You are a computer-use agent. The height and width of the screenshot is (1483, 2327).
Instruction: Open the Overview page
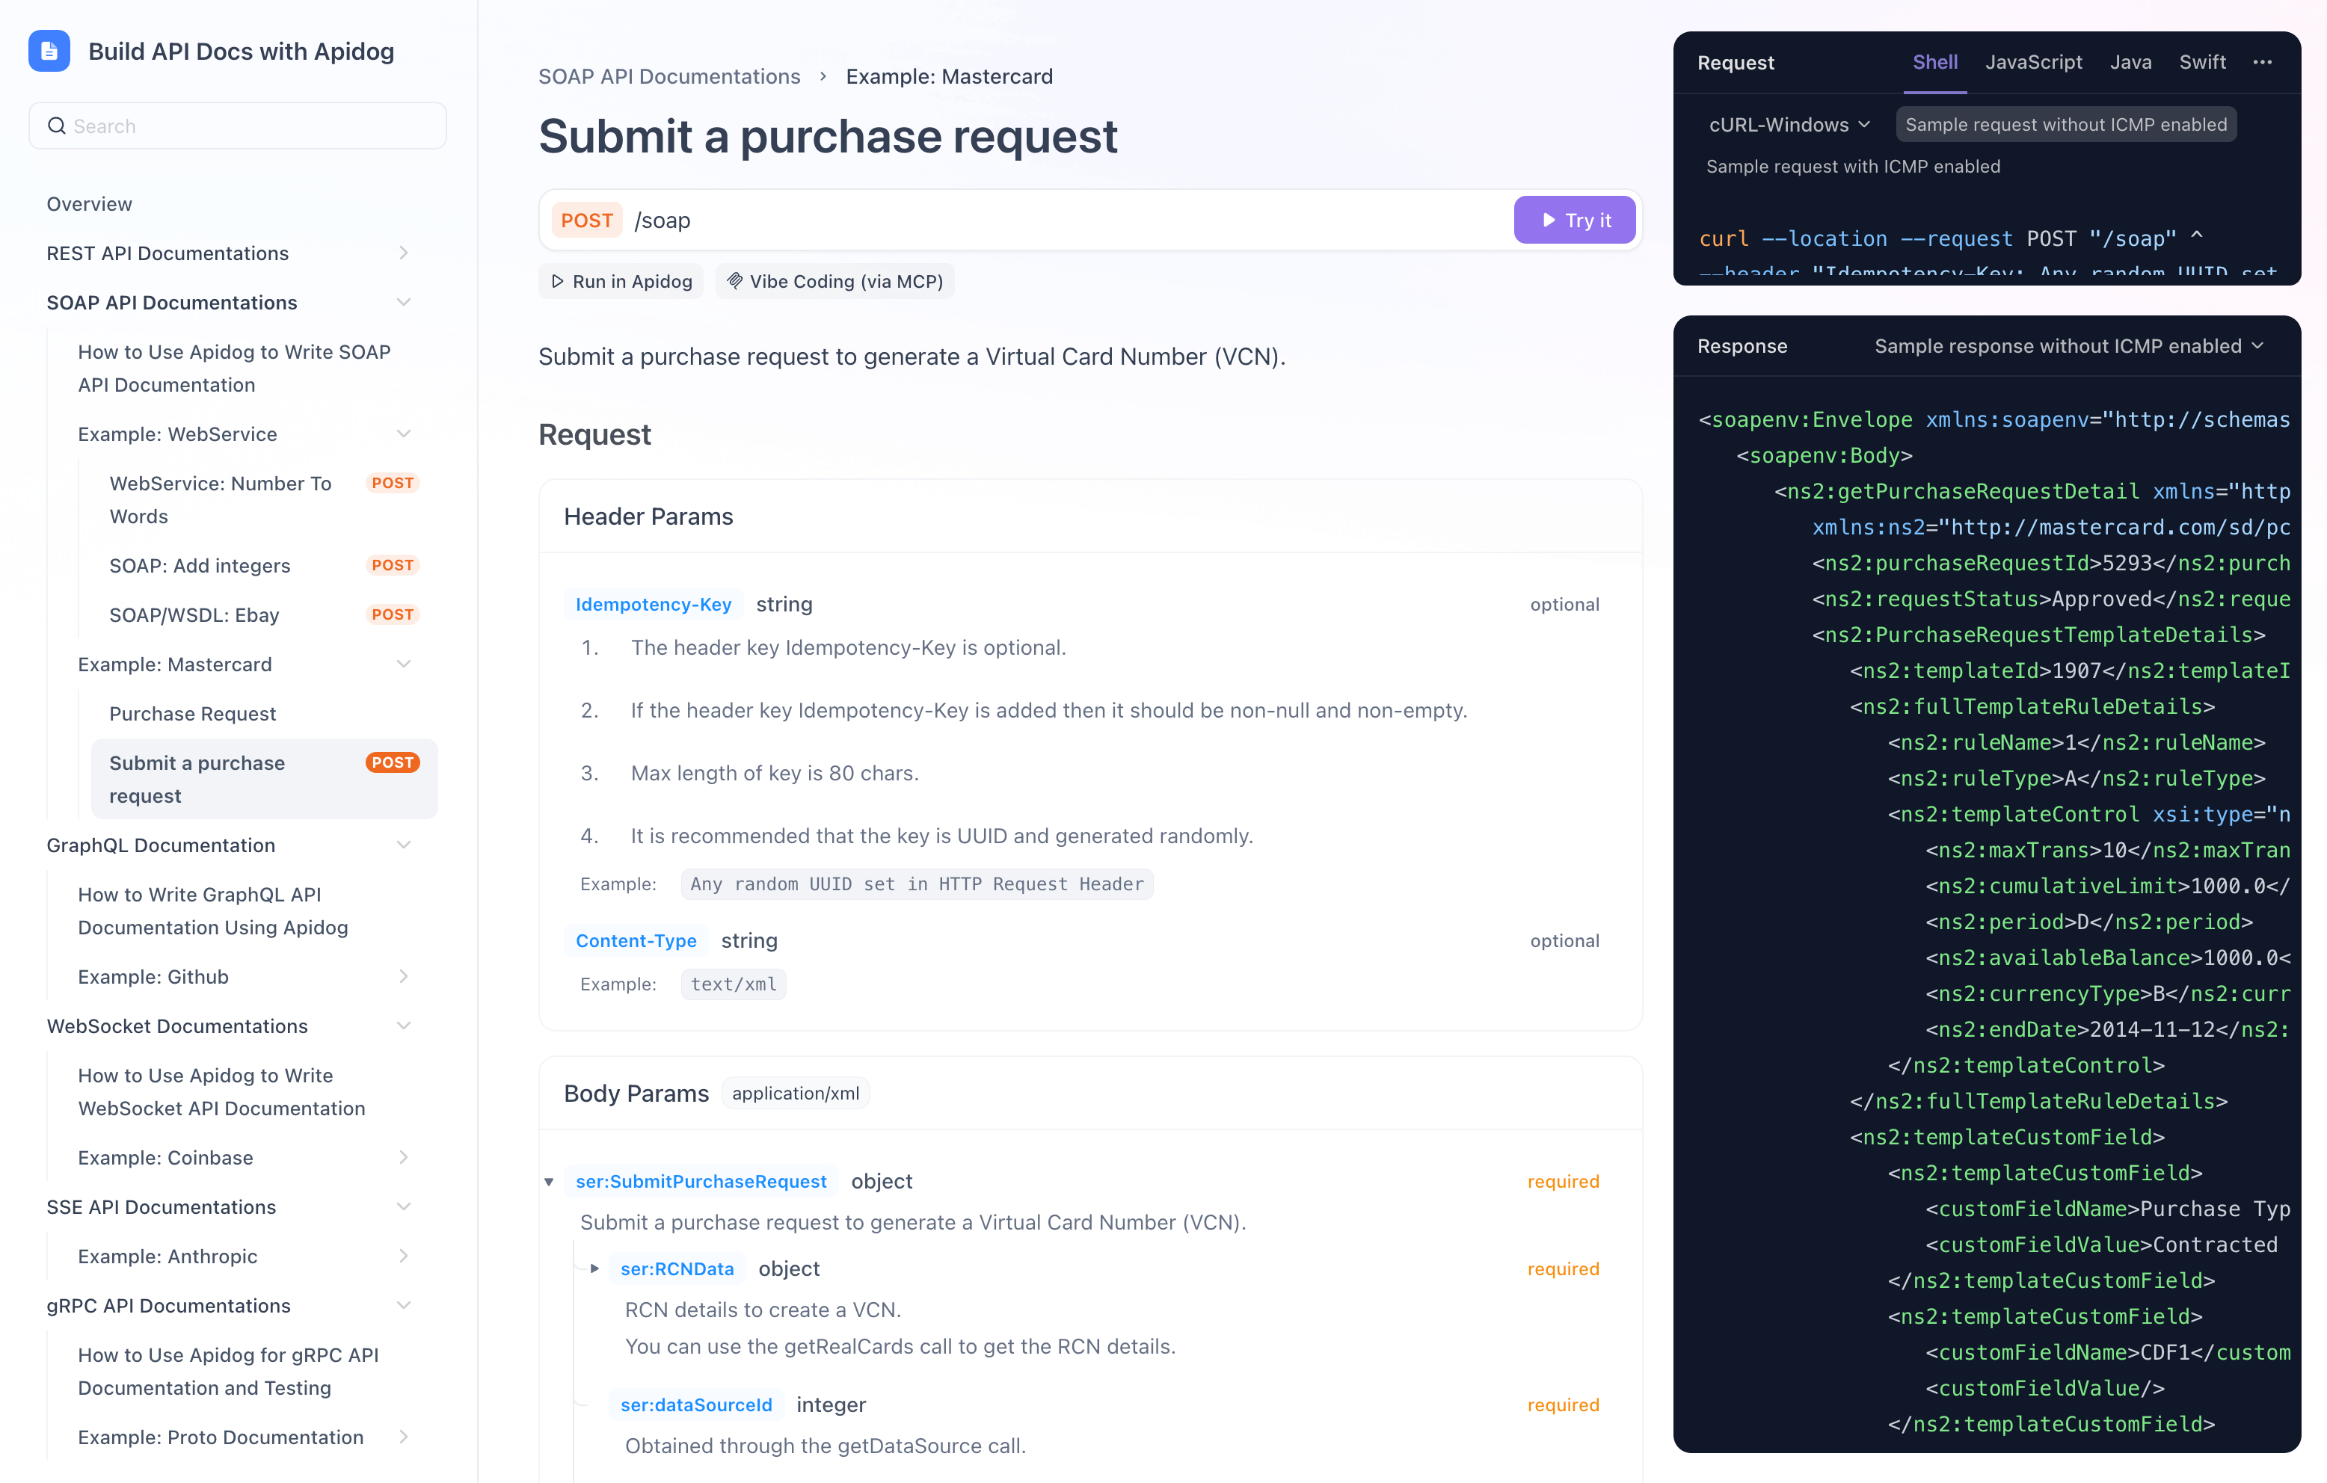(90, 204)
